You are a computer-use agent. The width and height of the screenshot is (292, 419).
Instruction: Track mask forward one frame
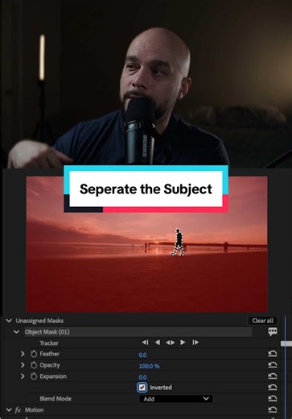click(x=195, y=342)
